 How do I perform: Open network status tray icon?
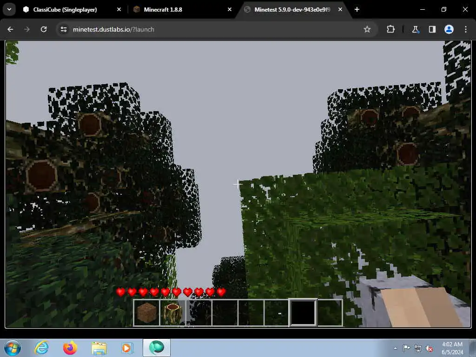click(418, 349)
